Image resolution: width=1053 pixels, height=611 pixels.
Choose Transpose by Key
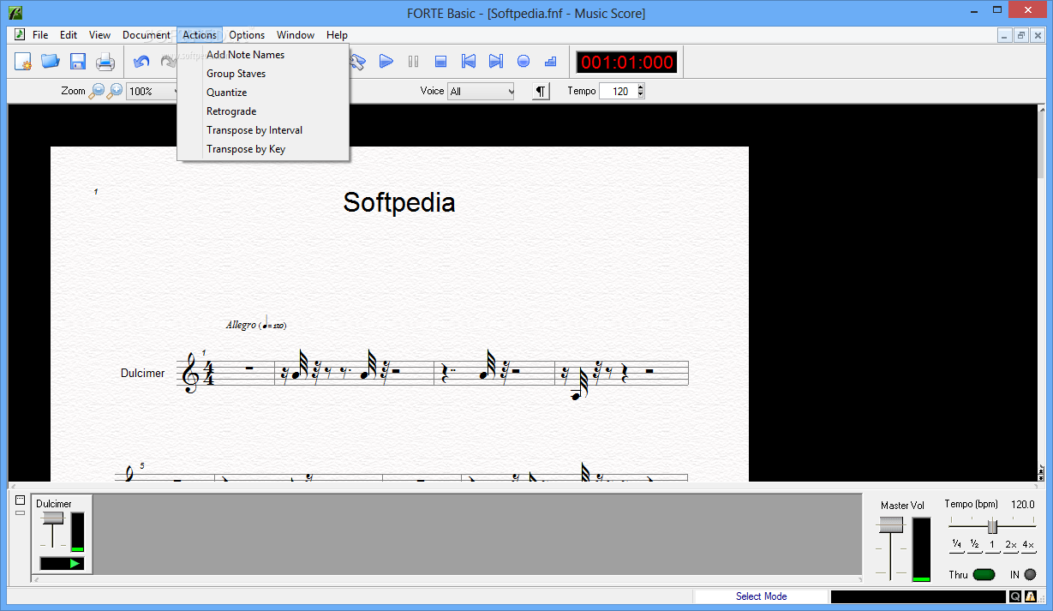click(263, 149)
